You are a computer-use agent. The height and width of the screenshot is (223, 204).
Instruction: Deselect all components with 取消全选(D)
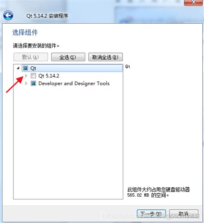(x=105, y=57)
